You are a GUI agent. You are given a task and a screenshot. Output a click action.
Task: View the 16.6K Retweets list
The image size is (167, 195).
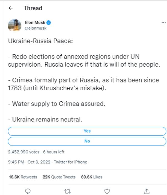pos(23,177)
